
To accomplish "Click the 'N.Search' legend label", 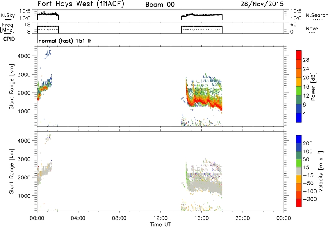I will pyautogui.click(x=317, y=15).
